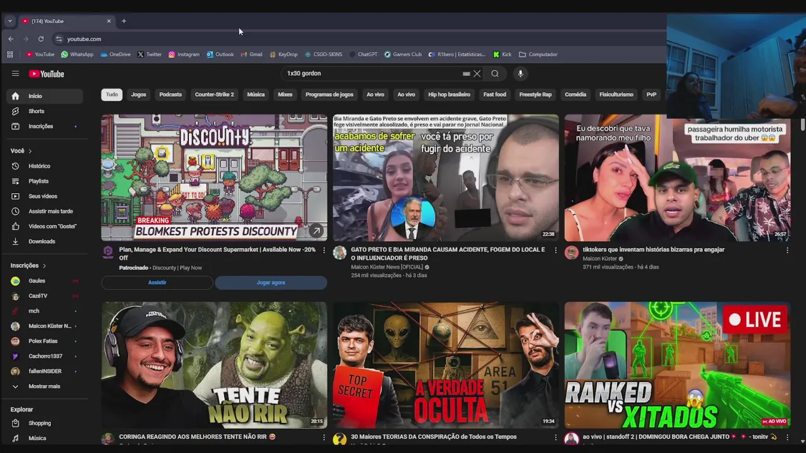806x453 pixels.
Task: Open Ranked vs Xitados live thumbnail
Action: 678,365
